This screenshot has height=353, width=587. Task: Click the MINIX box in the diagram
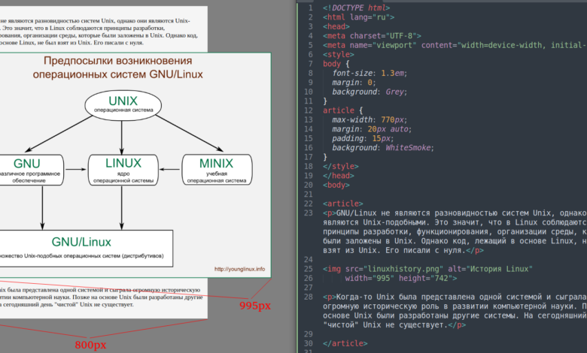tap(216, 168)
